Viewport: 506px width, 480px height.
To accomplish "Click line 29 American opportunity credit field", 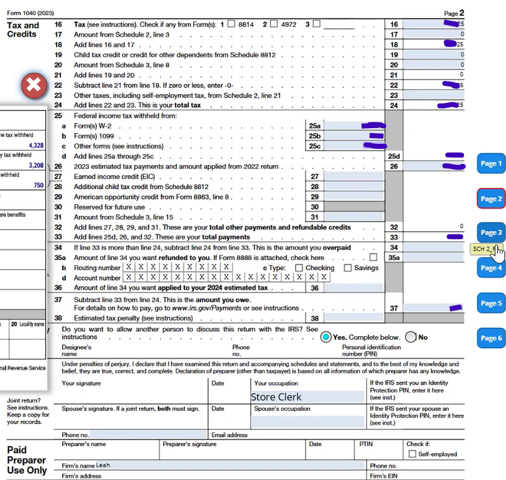I will click(x=354, y=197).
